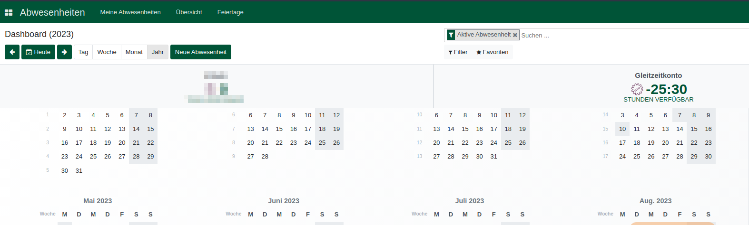Open the Feiertage menu item
The width and height of the screenshot is (749, 225).
pyautogui.click(x=230, y=12)
